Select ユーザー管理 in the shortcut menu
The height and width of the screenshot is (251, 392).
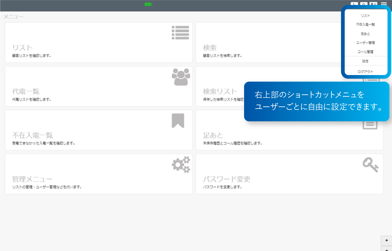click(x=366, y=43)
